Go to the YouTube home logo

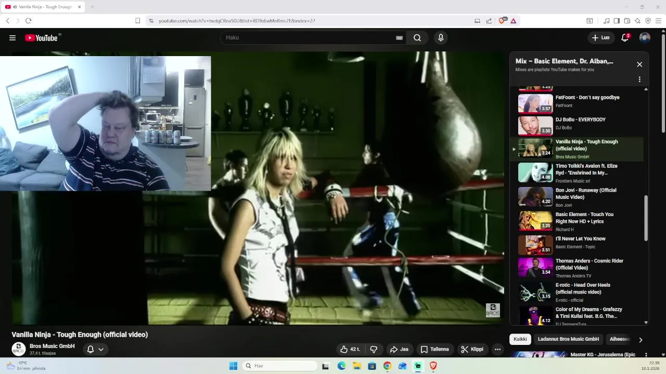[41, 38]
